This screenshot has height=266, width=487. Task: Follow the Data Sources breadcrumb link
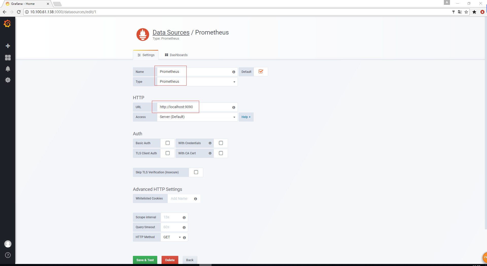[x=171, y=32]
